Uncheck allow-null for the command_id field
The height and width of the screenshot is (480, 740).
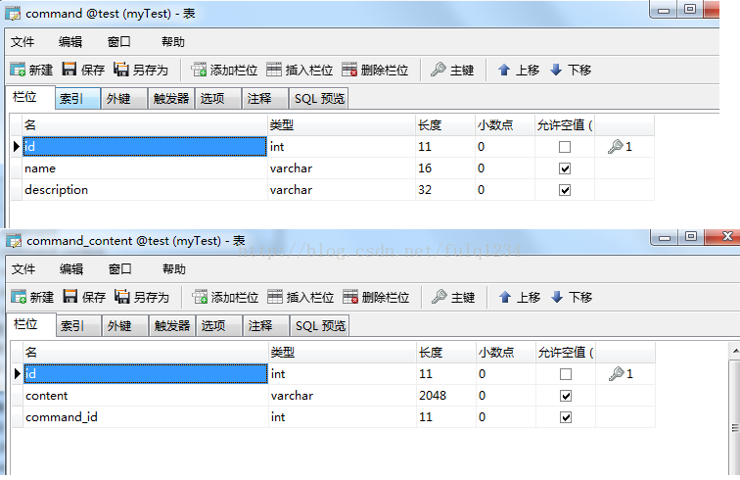coord(566,417)
